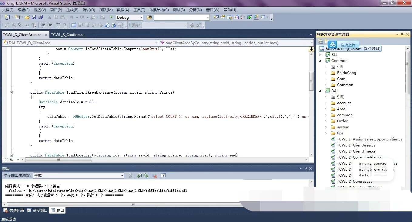Toggle a bookmark on the current line
The image size is (412, 222).
coord(74,25)
